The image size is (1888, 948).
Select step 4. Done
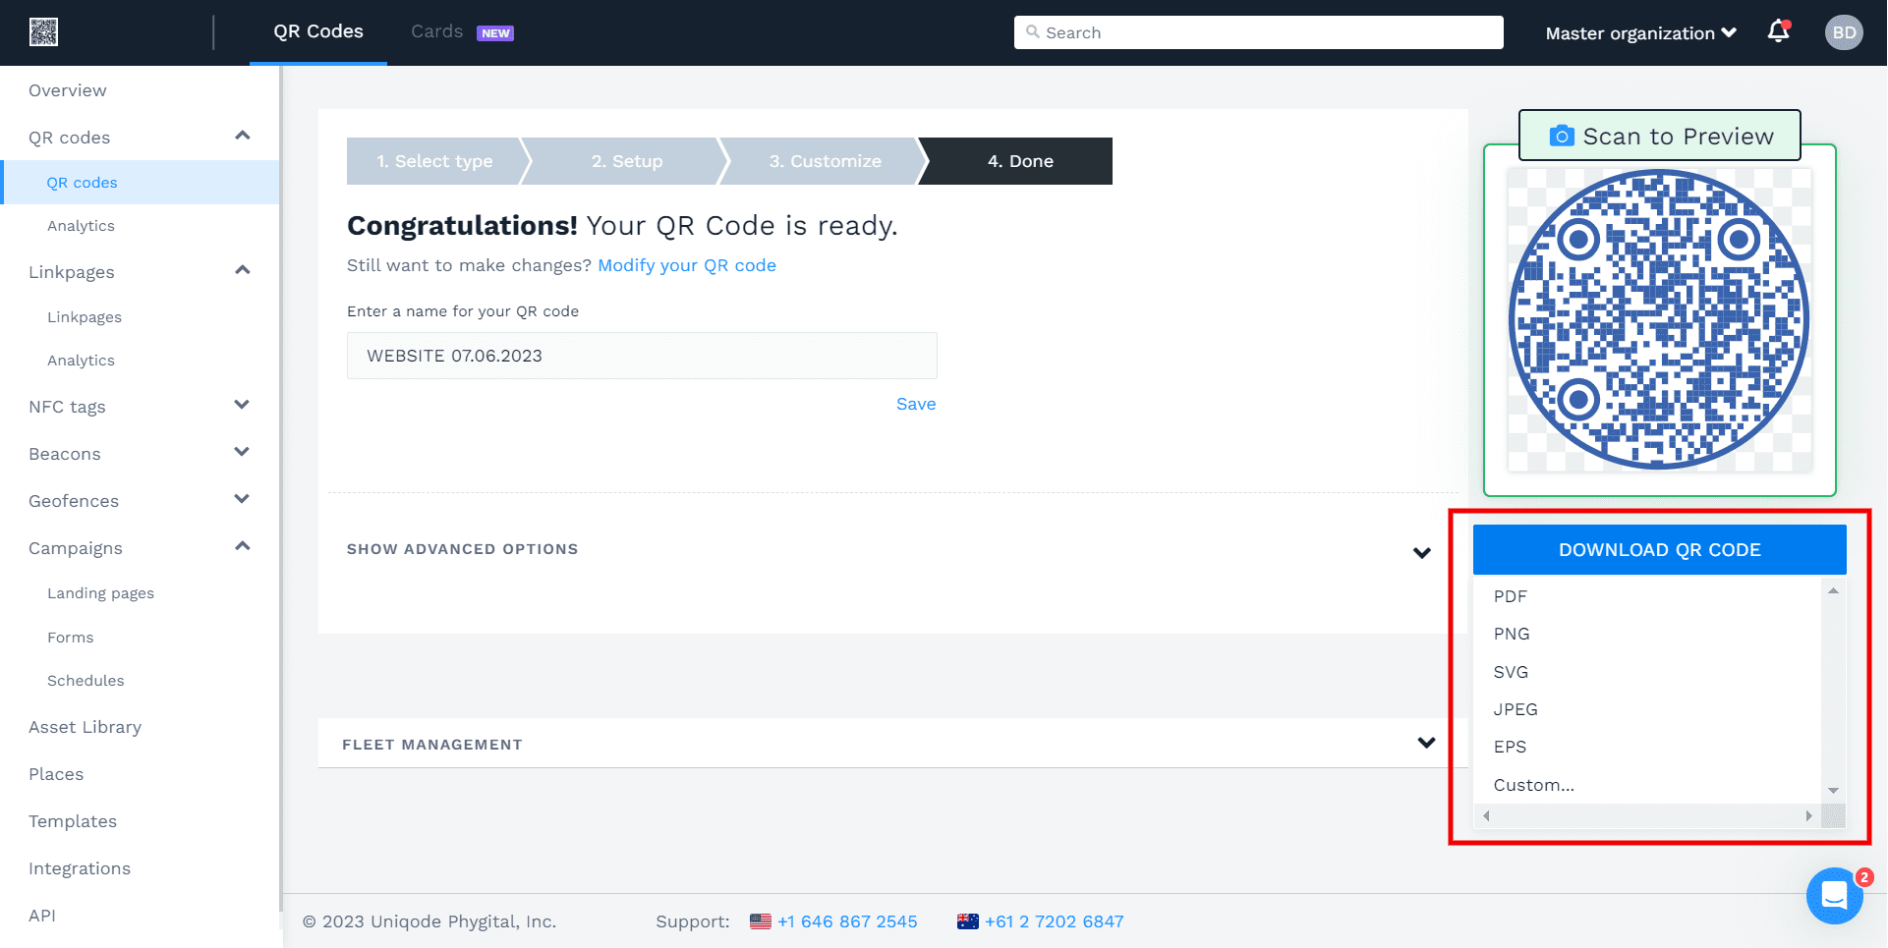(1020, 161)
